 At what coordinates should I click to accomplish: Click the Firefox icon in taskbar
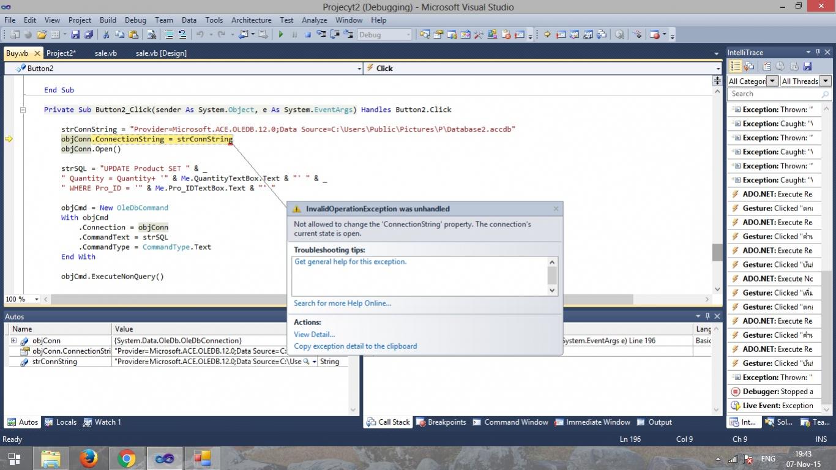click(89, 458)
